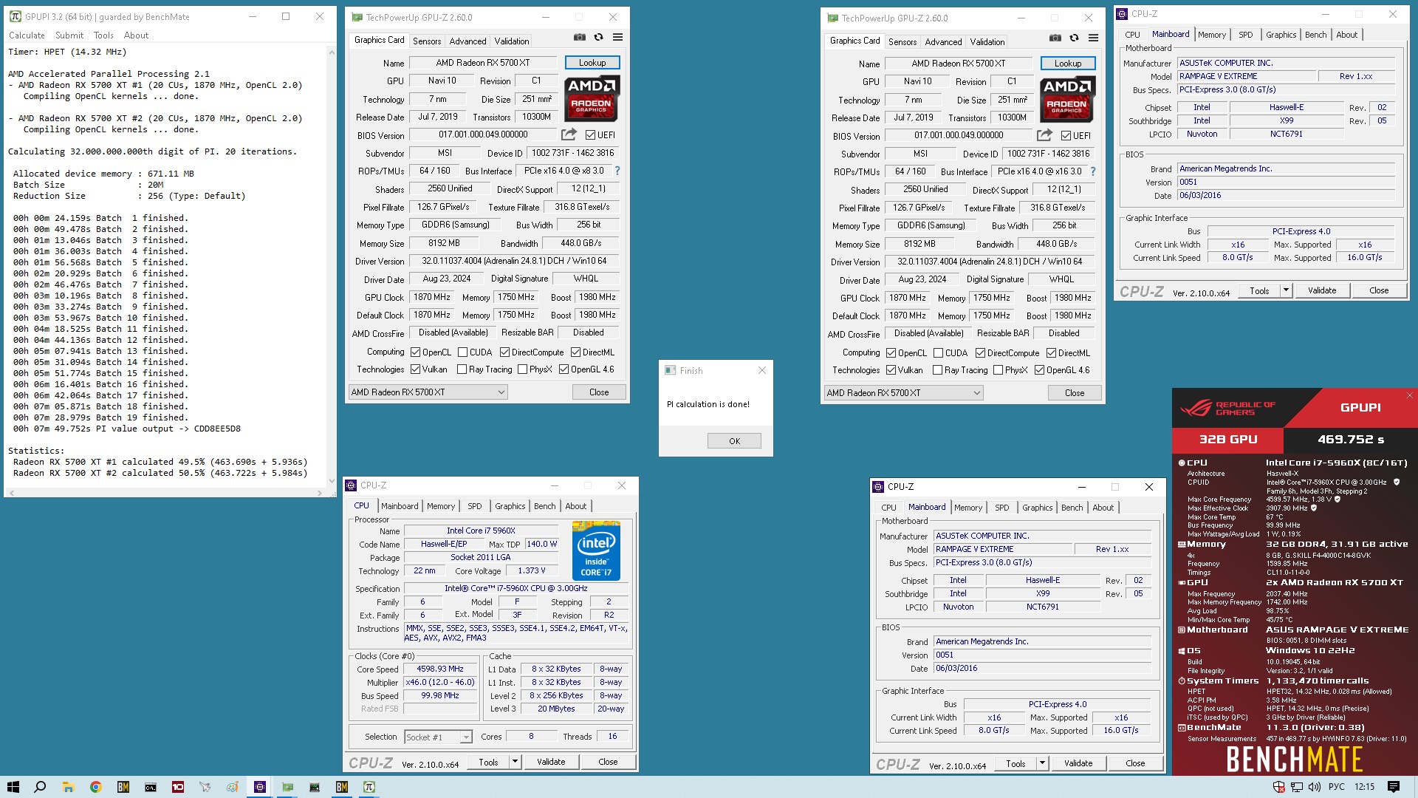Image resolution: width=1418 pixels, height=798 pixels.
Task: Click the Tools dropdown arrow in the top-right CPU-Z window
Action: [x=1286, y=290]
